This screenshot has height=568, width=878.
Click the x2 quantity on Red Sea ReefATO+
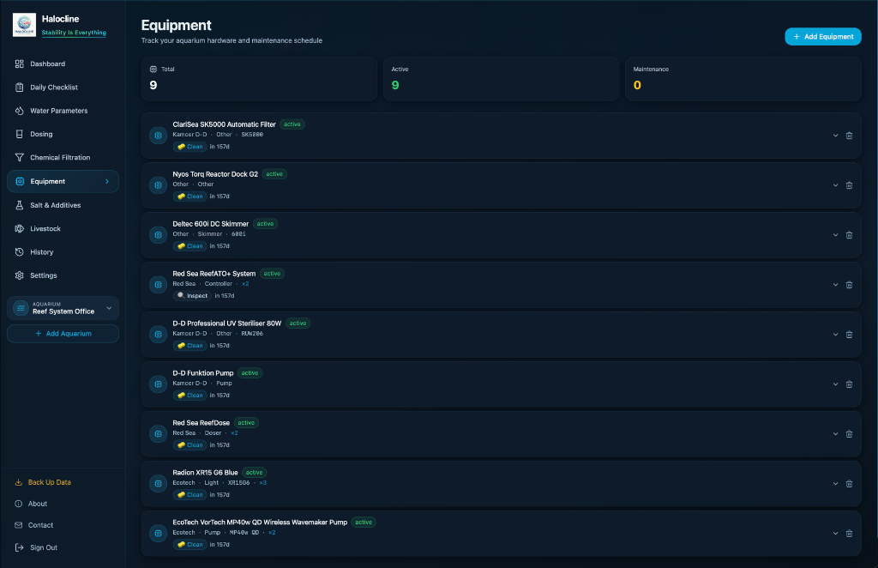click(x=245, y=285)
